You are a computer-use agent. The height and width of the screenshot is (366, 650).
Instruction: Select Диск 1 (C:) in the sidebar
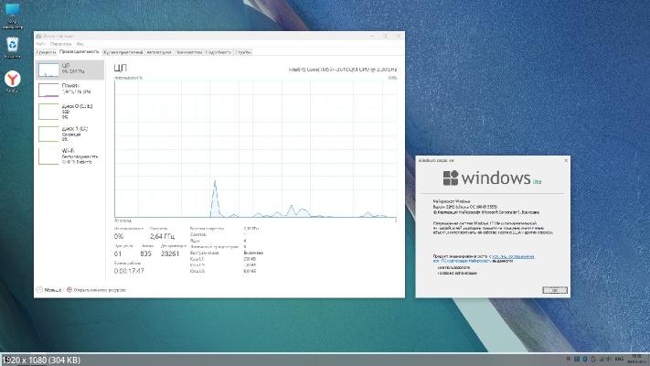pyautogui.click(x=69, y=134)
